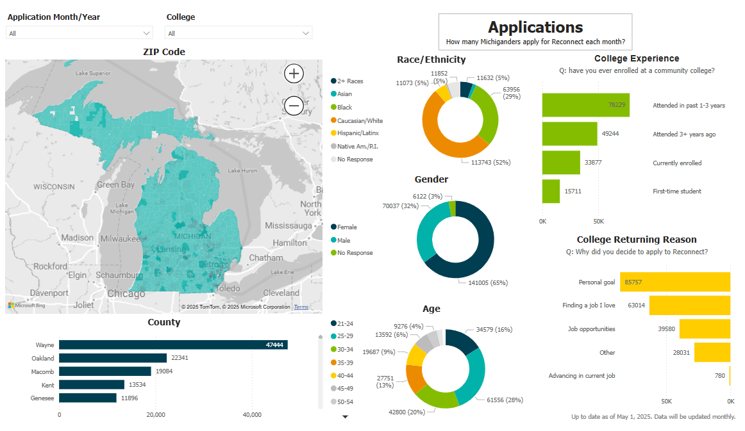Viewport: 745px width, 431px height.
Task: Click the 35-39 orange segment in Age donut
Action: point(414,378)
